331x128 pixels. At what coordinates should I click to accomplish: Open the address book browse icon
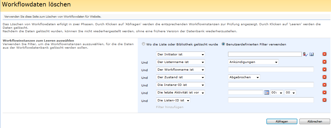tap(311, 54)
